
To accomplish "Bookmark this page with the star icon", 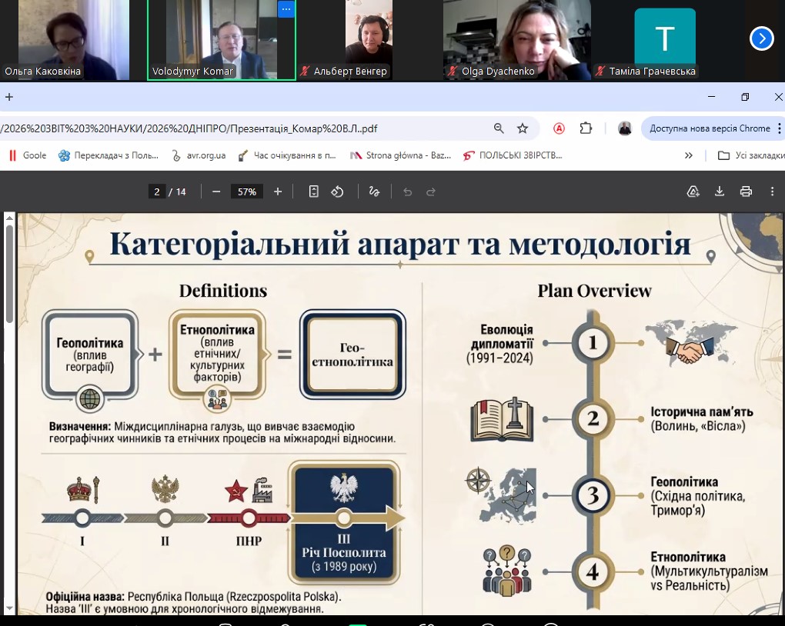I will click(523, 128).
